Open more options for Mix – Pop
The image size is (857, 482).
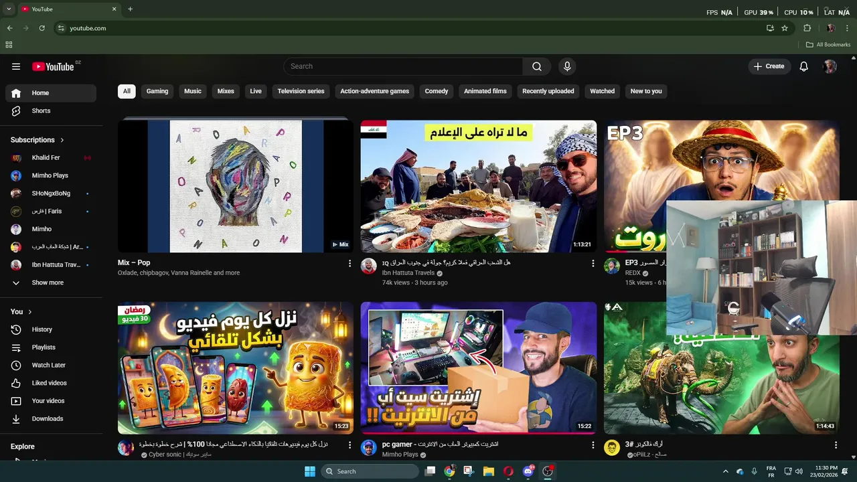coord(349,264)
